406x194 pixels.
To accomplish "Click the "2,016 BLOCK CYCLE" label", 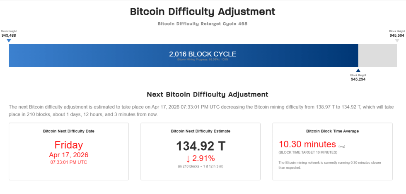I will pos(203,54).
